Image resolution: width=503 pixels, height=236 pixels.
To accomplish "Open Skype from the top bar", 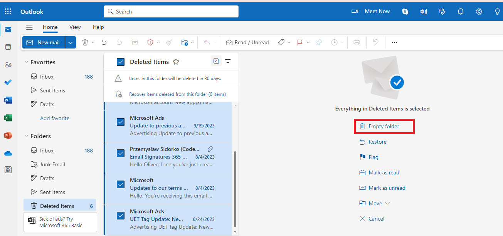I will click(x=405, y=11).
